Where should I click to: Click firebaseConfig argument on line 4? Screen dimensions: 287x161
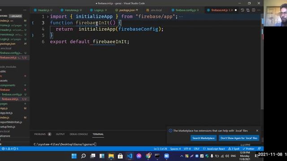(138, 29)
